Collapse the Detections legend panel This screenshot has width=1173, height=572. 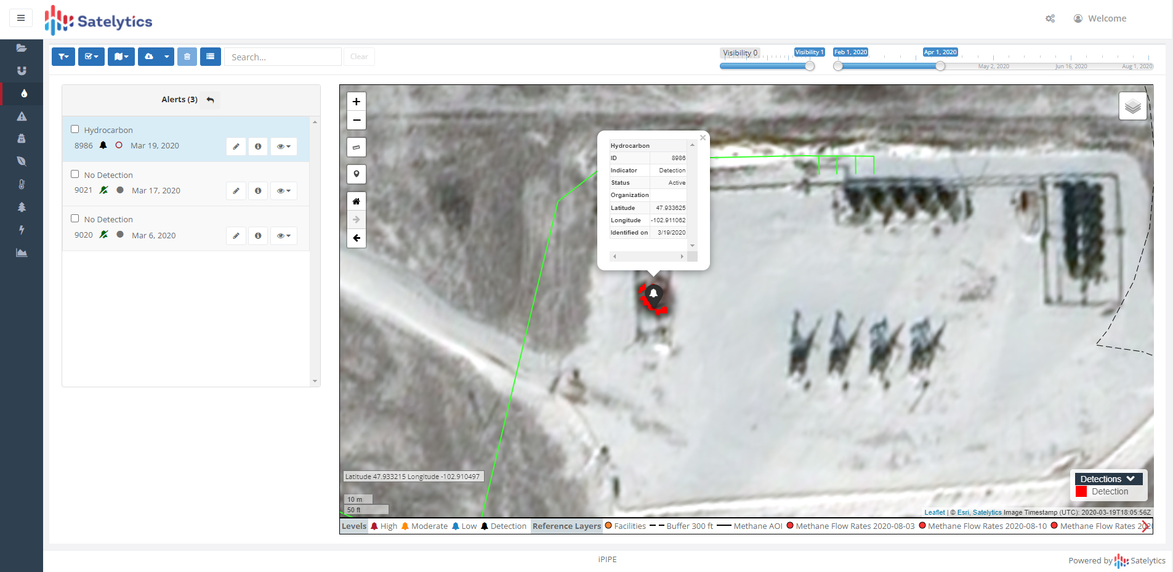coord(1131,479)
